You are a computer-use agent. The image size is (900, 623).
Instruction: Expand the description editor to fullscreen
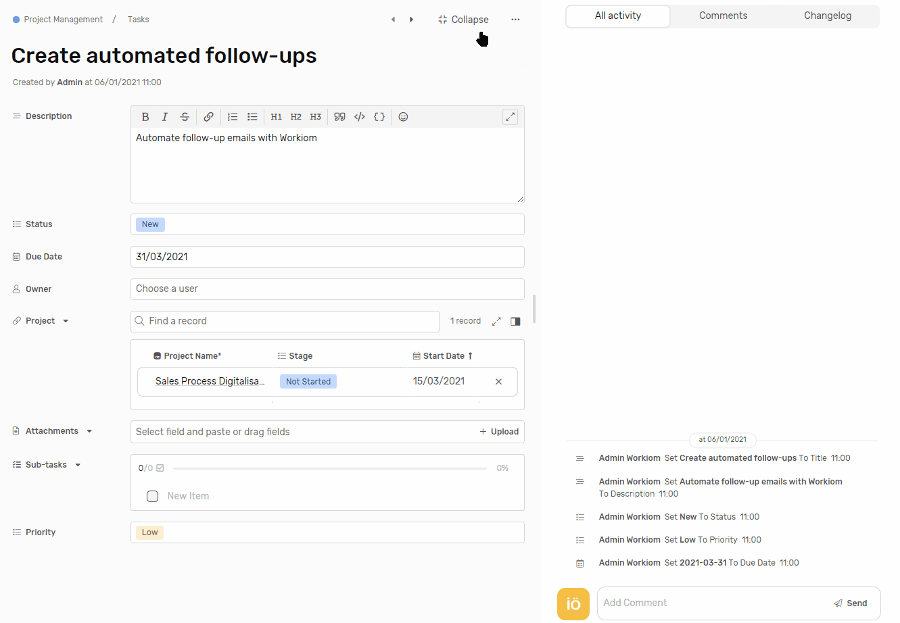coord(510,117)
